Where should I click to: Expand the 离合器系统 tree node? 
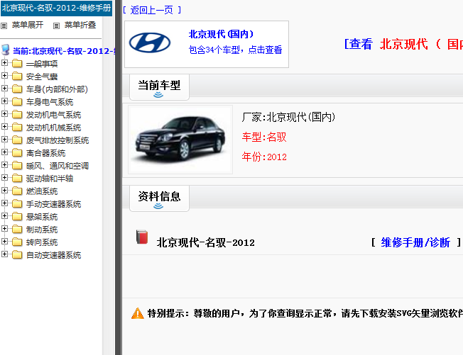(x=4, y=152)
